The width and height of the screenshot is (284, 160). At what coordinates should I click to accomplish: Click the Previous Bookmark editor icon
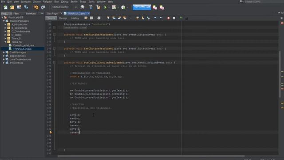[x=137, y=18]
